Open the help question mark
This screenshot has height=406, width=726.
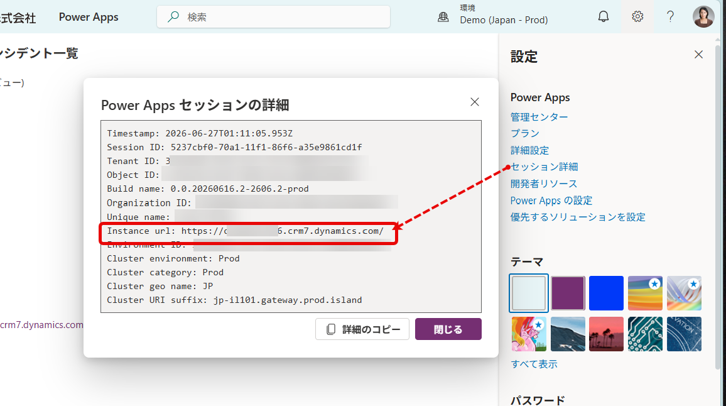tap(671, 17)
